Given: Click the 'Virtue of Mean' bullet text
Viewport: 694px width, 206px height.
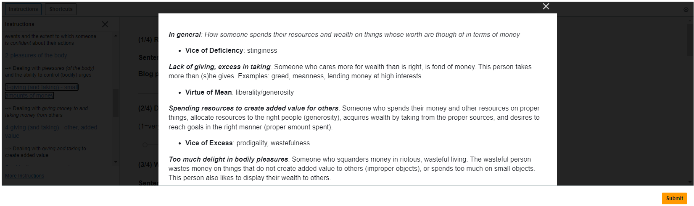Looking at the screenshot, I should (x=240, y=93).
